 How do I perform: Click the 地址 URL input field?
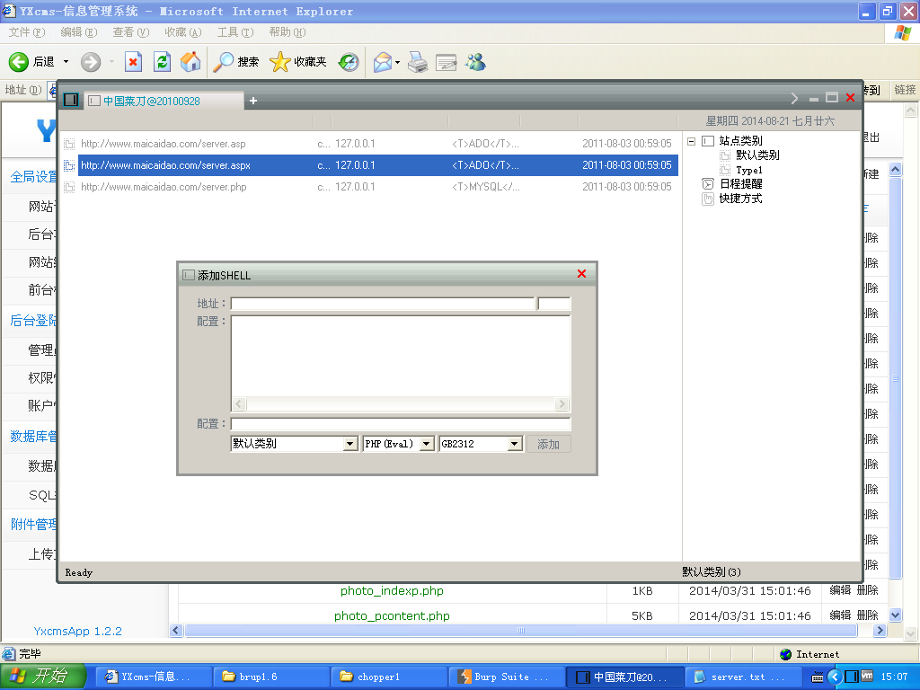click(383, 304)
